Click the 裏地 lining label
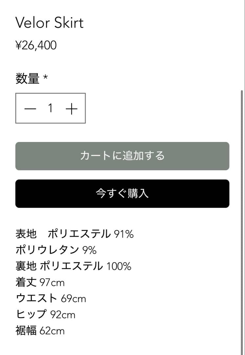The image size is (245, 355). [x=26, y=266]
